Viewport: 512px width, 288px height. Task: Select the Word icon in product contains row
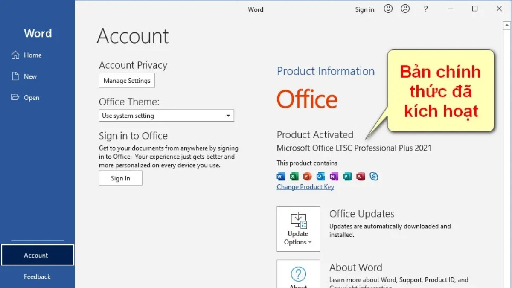(281, 176)
